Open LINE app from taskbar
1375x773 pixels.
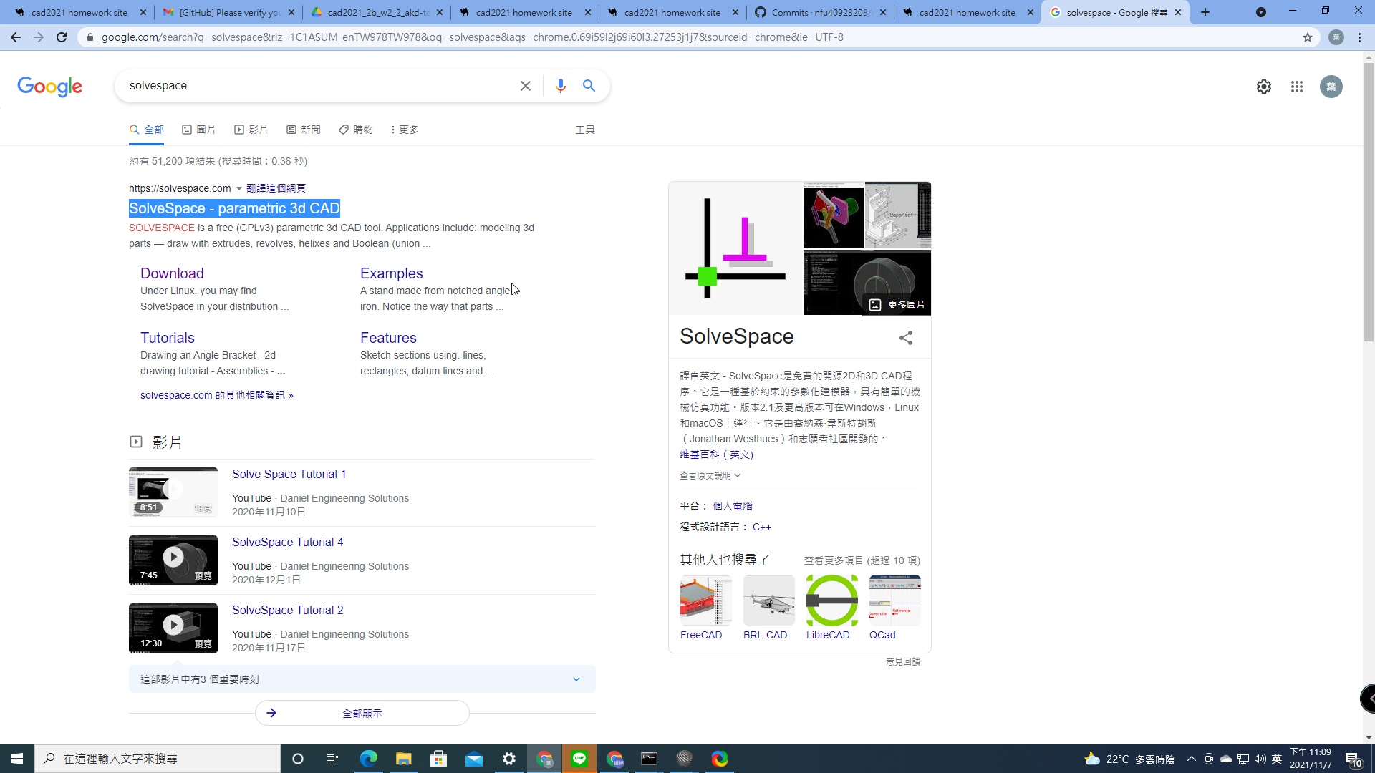(579, 759)
